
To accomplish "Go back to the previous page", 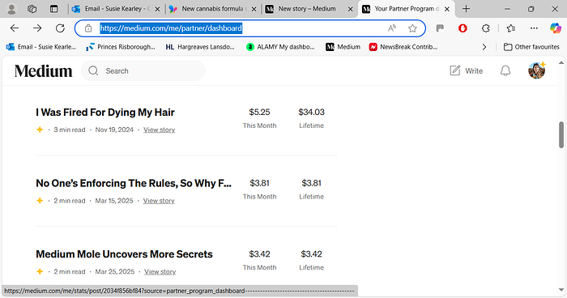I will click(x=15, y=28).
